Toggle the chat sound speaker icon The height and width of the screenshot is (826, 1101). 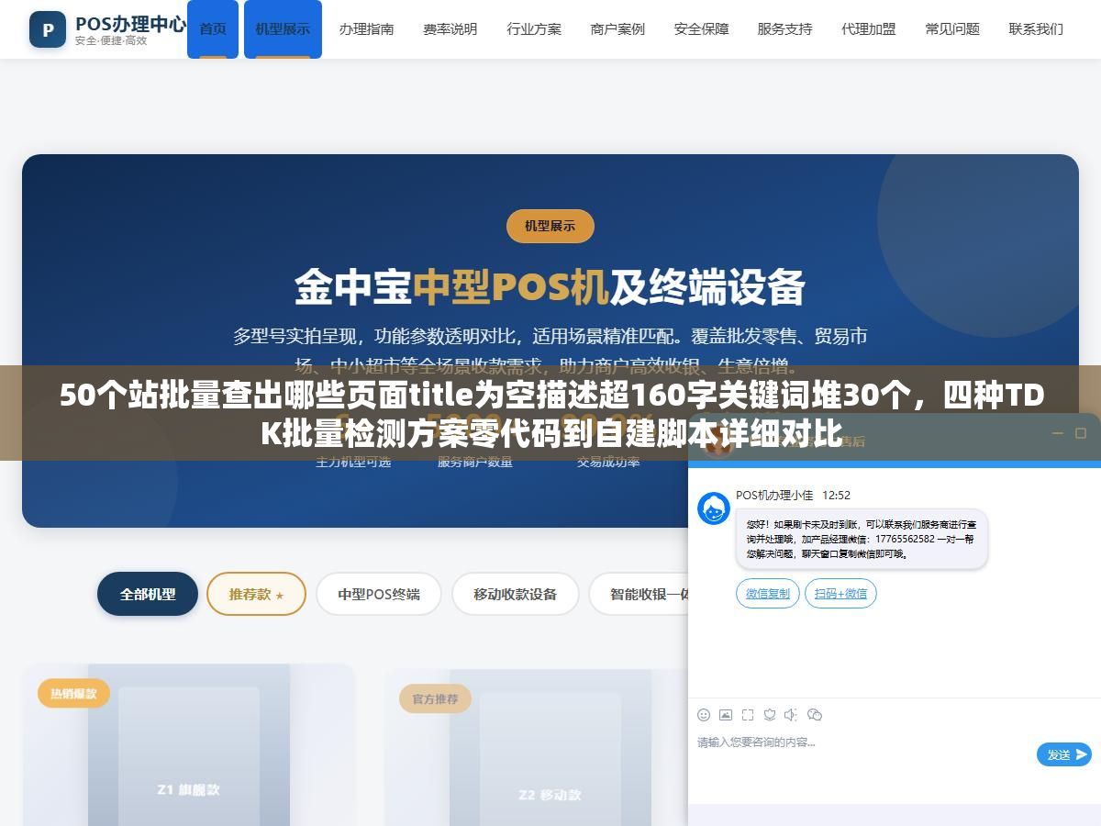[791, 715]
